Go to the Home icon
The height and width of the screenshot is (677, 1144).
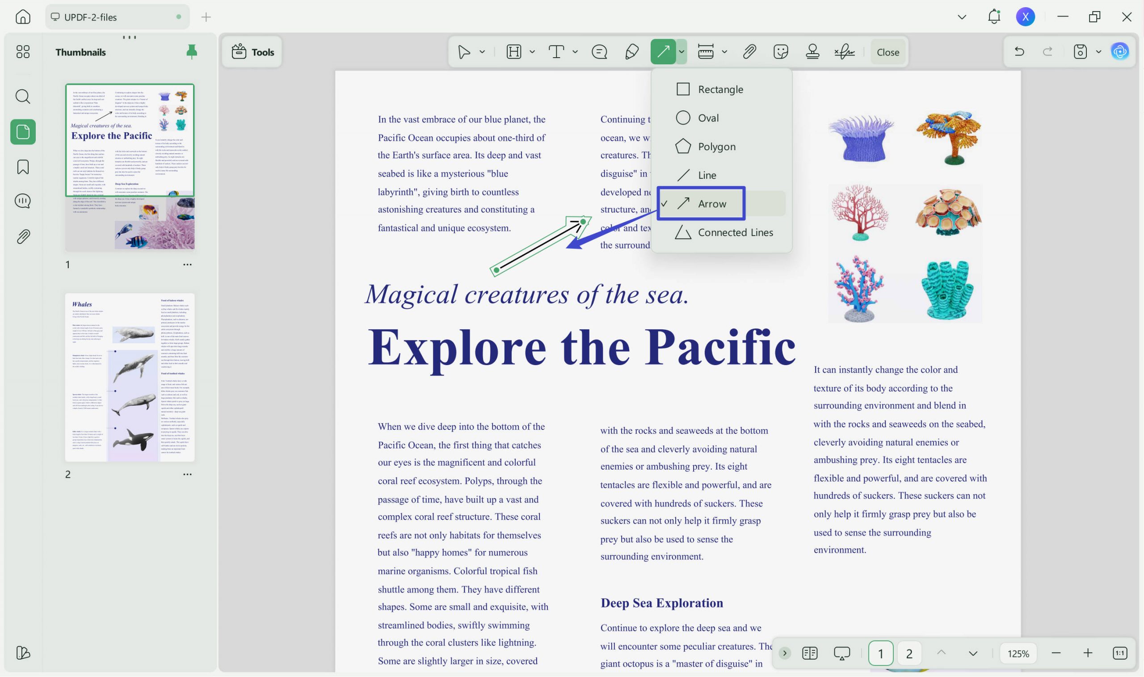coord(23,17)
